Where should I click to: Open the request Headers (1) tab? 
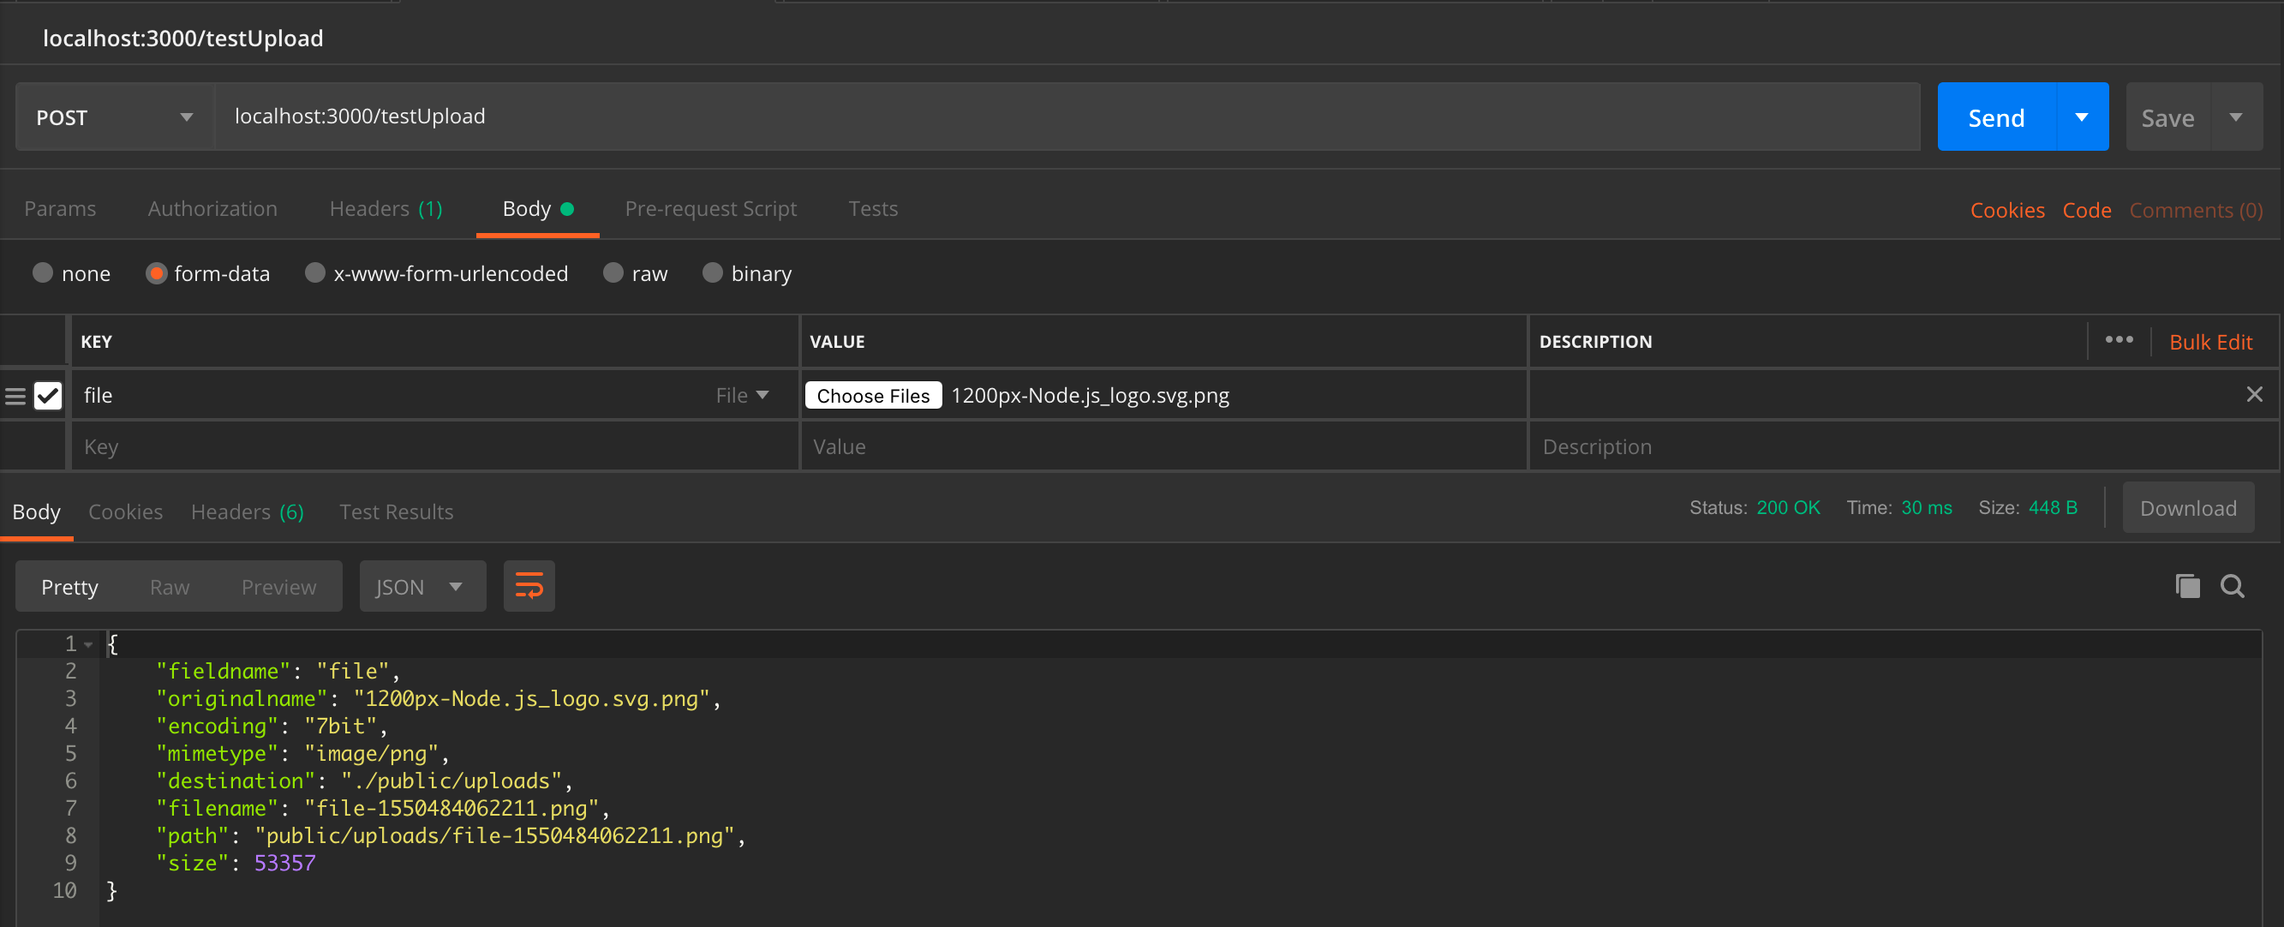(386, 208)
